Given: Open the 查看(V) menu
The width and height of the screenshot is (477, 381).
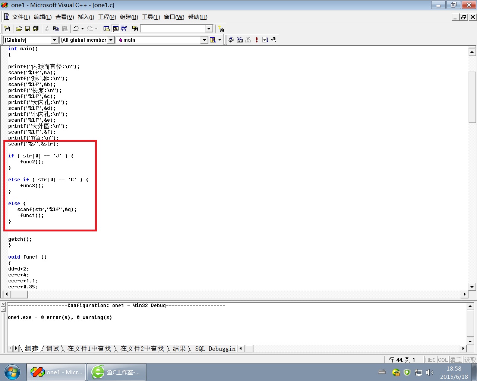Looking at the screenshot, I should coord(64,17).
